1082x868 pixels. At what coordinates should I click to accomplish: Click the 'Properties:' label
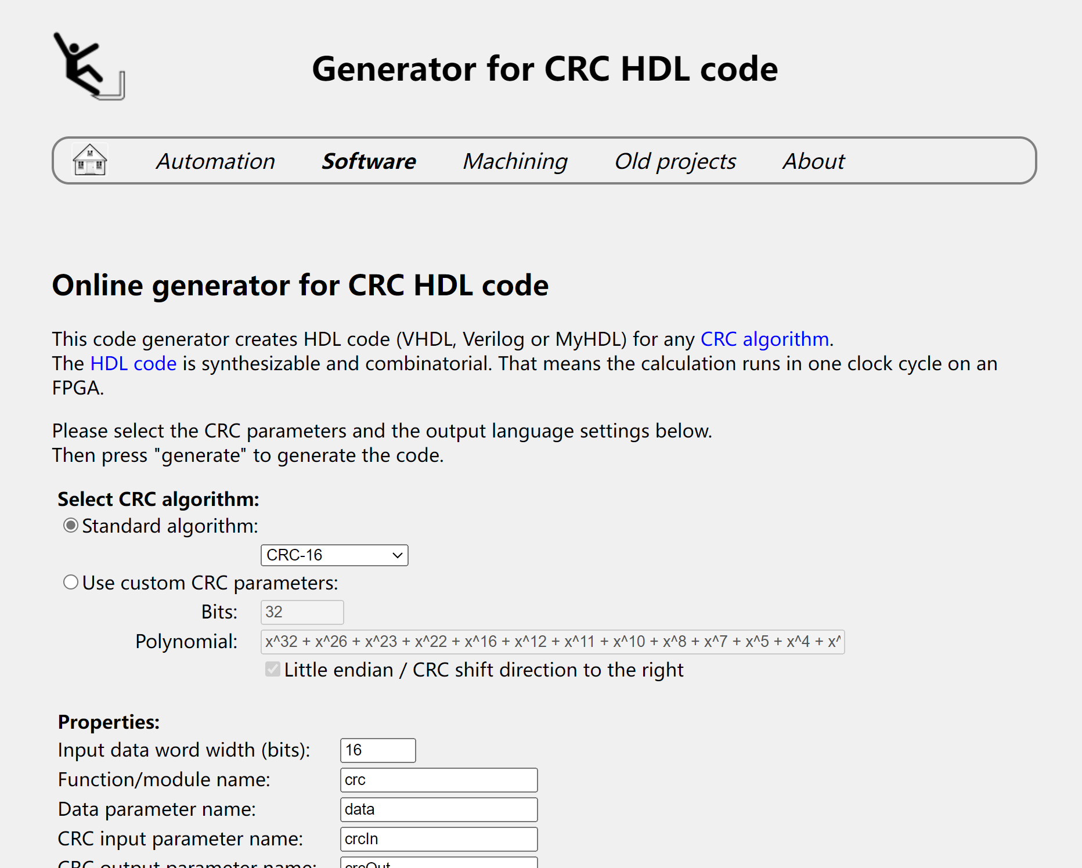(x=109, y=722)
